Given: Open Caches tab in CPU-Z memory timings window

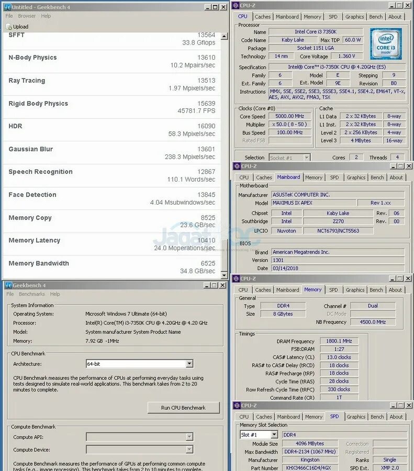Looking at the screenshot, I should point(263,290).
